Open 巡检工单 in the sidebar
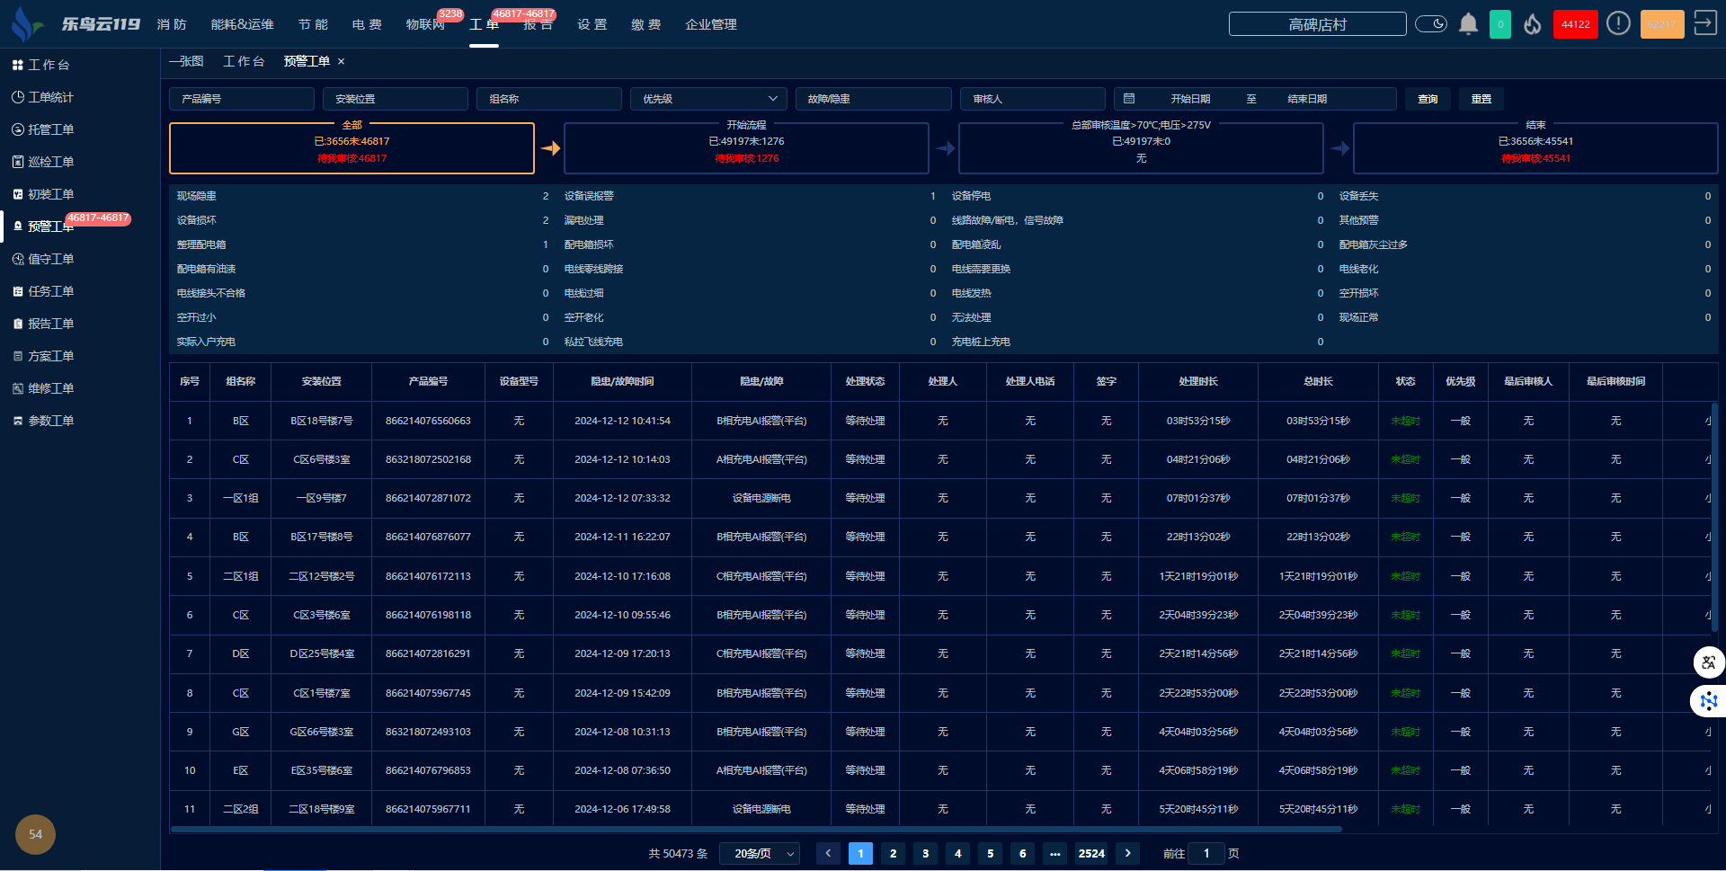Image resolution: width=1726 pixels, height=871 pixels. pyautogui.click(x=50, y=162)
